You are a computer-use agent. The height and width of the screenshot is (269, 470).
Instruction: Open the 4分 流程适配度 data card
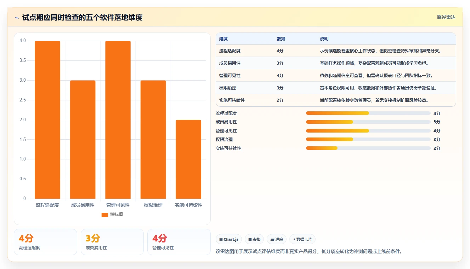tap(45, 242)
